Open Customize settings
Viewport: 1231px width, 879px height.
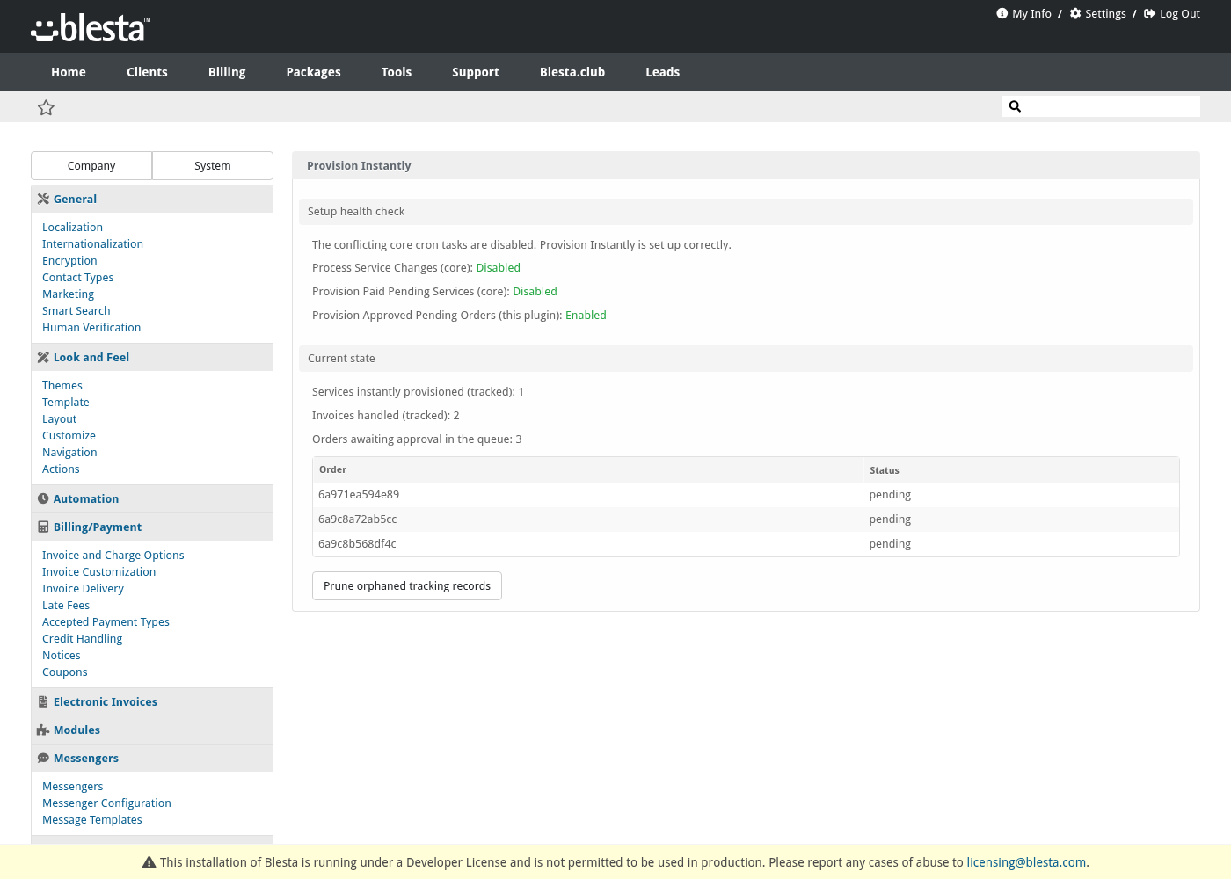pos(69,435)
